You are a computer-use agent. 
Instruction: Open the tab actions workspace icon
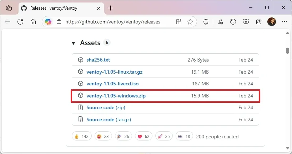pos(9,8)
